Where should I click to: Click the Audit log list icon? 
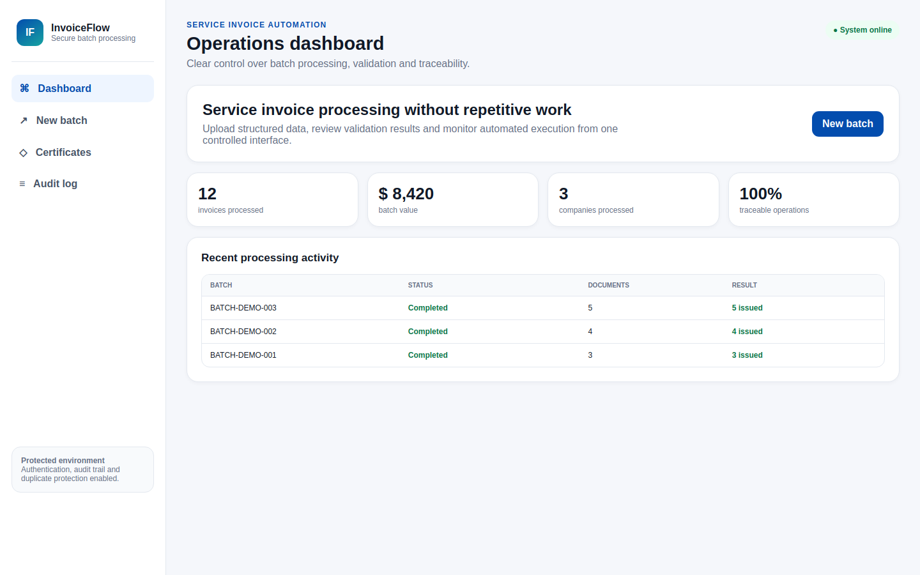click(x=22, y=184)
